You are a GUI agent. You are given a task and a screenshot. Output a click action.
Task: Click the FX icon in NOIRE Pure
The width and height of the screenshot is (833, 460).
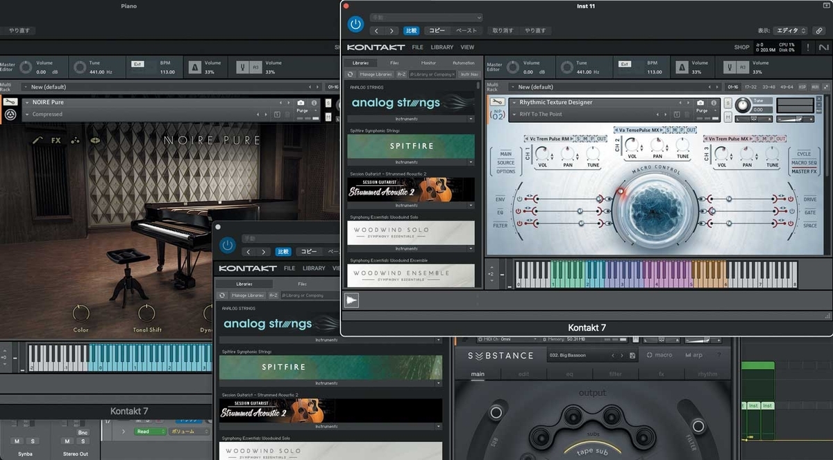pyautogui.click(x=56, y=140)
